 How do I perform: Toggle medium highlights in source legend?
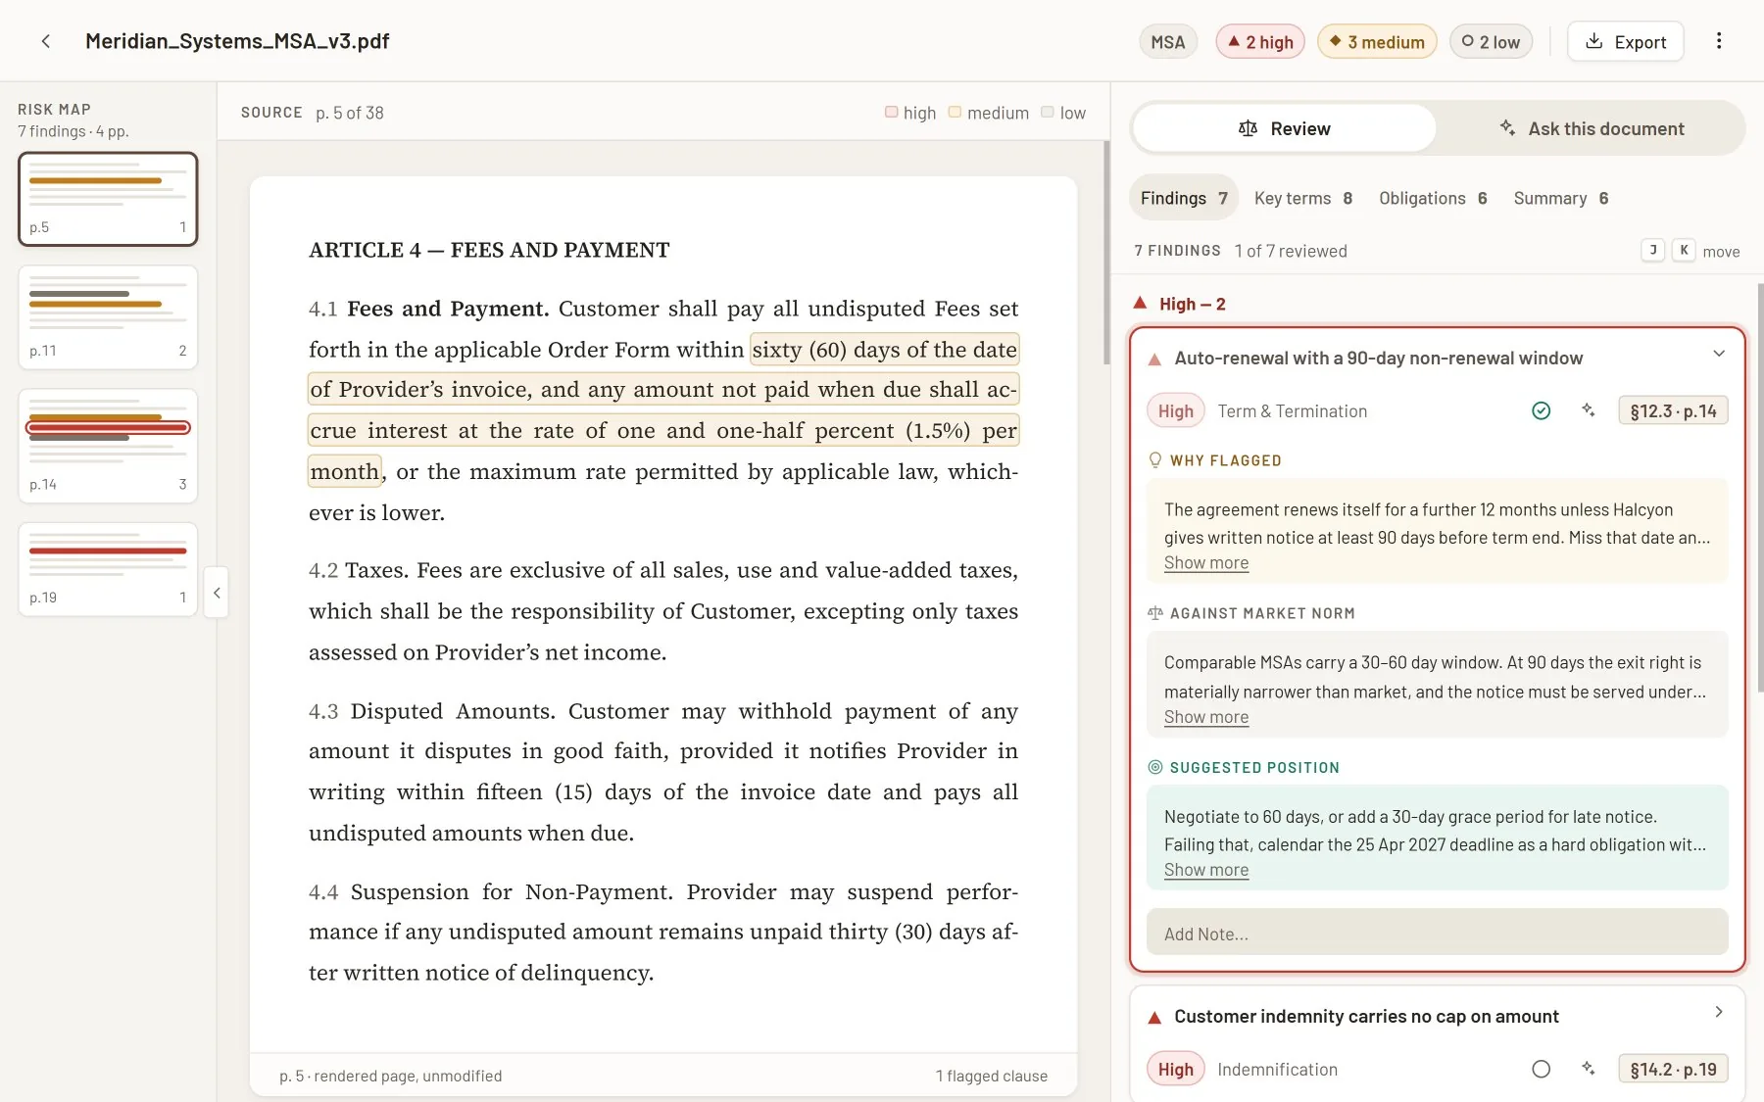(988, 113)
